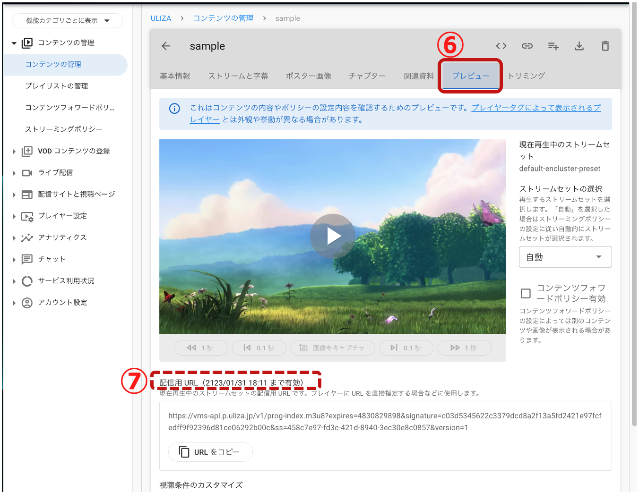Click the https://vms-api.p.uliza.jp delivery URL text
This screenshot has width=639, height=492.
tap(385, 422)
